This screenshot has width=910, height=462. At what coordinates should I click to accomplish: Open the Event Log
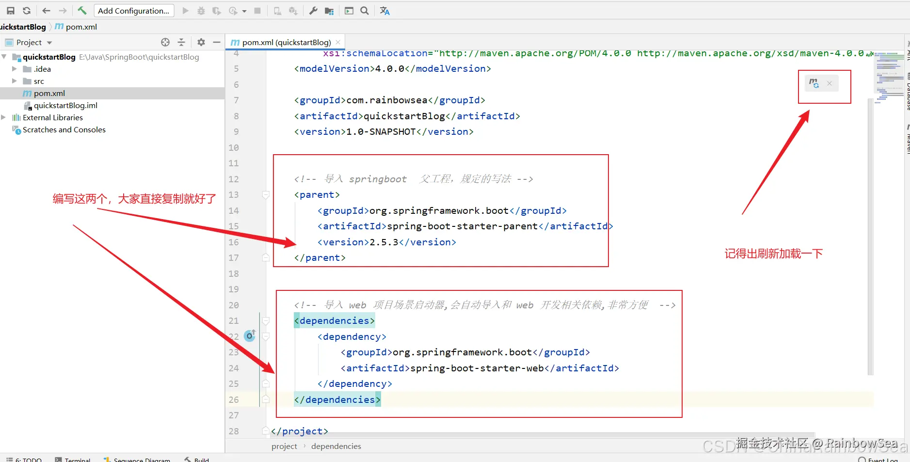tap(878, 459)
